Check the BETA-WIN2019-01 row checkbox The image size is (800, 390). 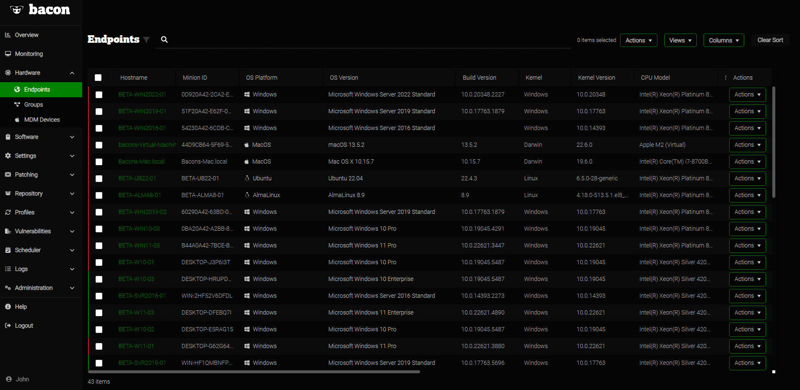(99, 112)
